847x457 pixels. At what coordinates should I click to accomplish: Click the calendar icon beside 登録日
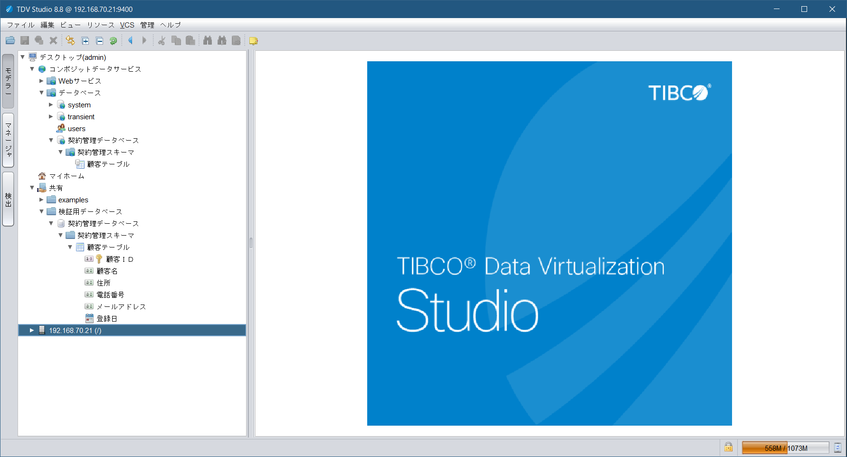(89, 318)
